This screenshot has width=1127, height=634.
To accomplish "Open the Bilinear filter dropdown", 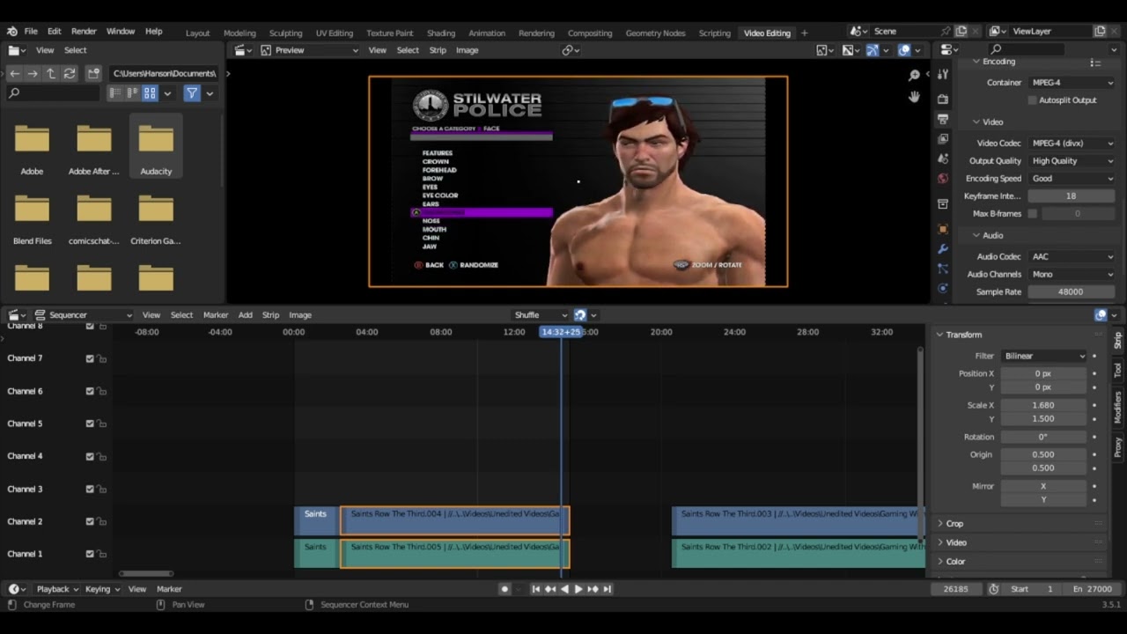I will tap(1043, 356).
